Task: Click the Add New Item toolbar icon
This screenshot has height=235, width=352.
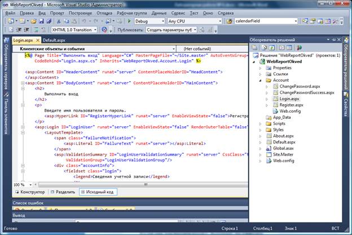Action: point(23,21)
